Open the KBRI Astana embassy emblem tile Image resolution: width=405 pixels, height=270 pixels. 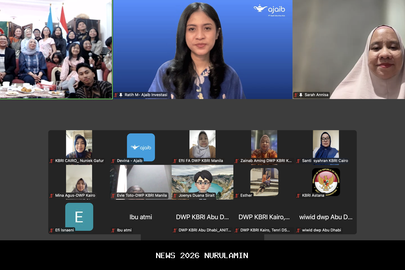click(x=326, y=181)
